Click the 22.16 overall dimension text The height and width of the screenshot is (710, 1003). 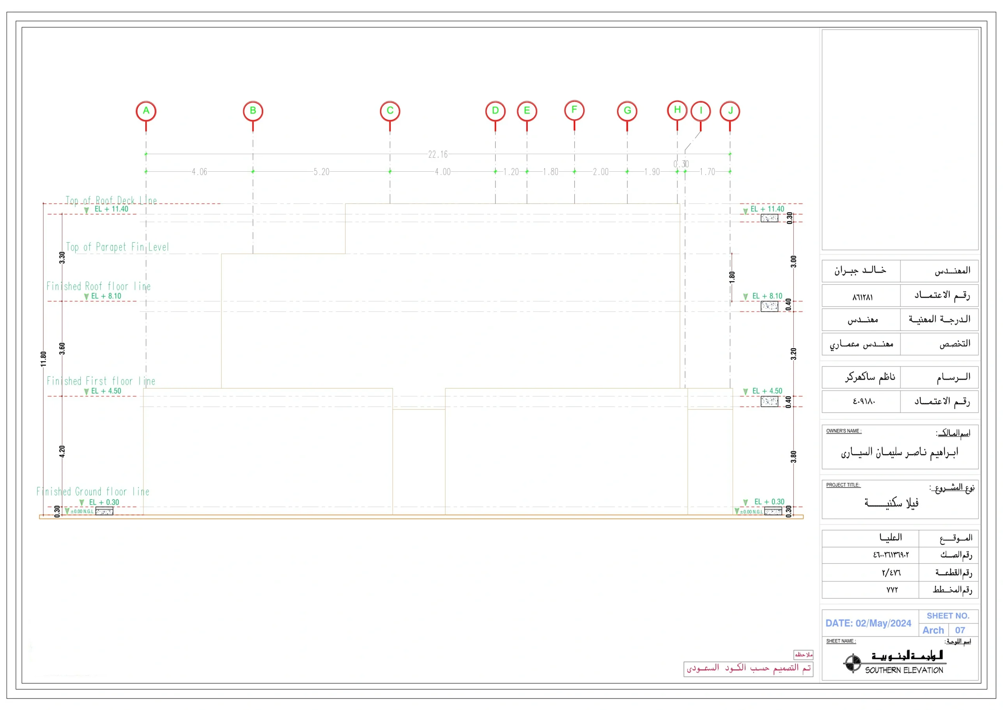(x=438, y=154)
